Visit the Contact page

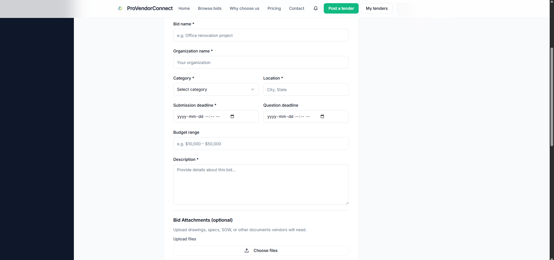tap(297, 8)
